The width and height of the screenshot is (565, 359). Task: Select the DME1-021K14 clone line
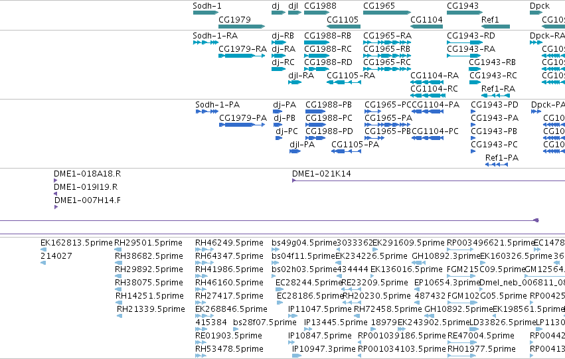[x=428, y=180]
